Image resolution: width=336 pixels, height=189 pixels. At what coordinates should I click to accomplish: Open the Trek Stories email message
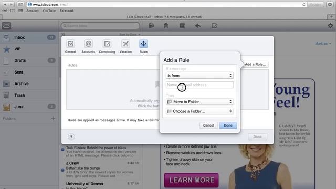pyautogui.click(x=100, y=152)
